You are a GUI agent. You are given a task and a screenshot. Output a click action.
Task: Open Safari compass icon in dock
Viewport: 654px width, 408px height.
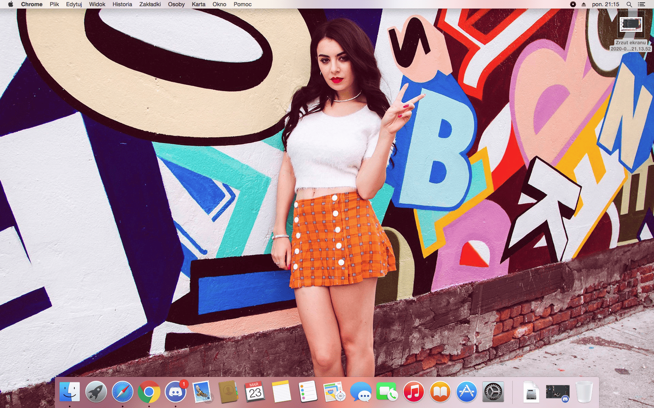tap(123, 392)
